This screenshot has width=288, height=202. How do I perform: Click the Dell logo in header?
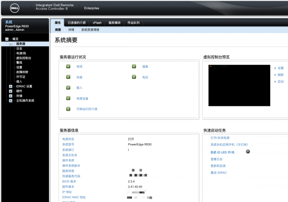pyautogui.click(x=14, y=8)
